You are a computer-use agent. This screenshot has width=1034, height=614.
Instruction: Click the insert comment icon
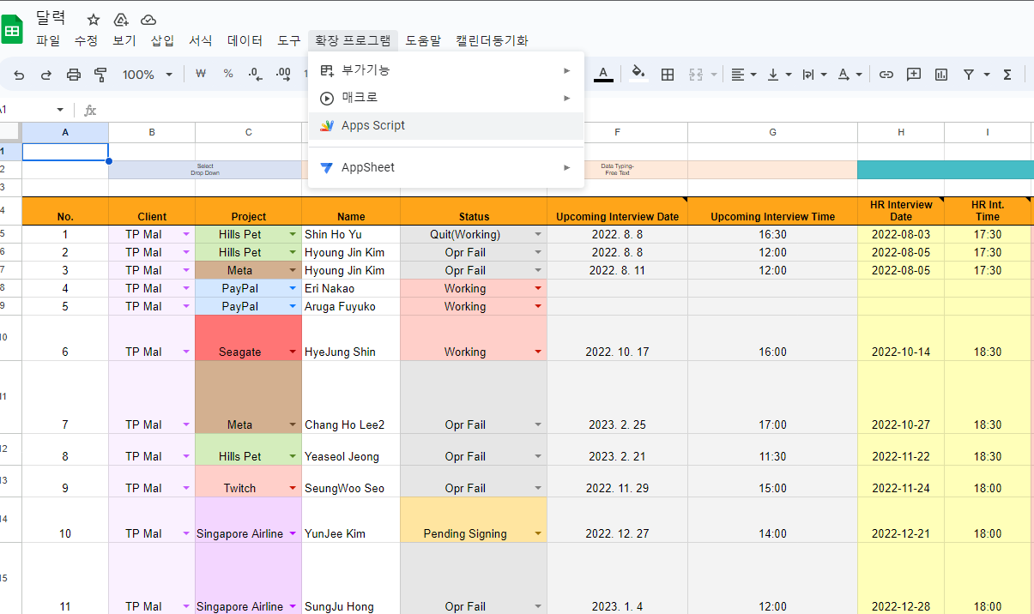[914, 75]
